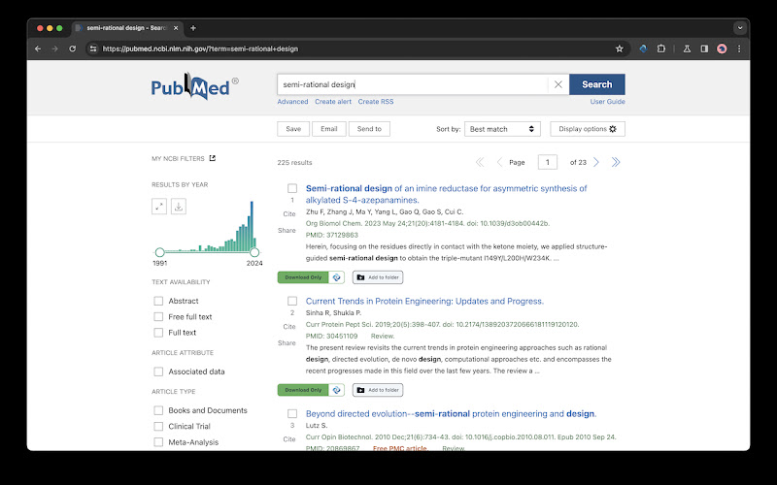Open the Send to menu
This screenshot has width=777, height=485.
click(x=369, y=129)
